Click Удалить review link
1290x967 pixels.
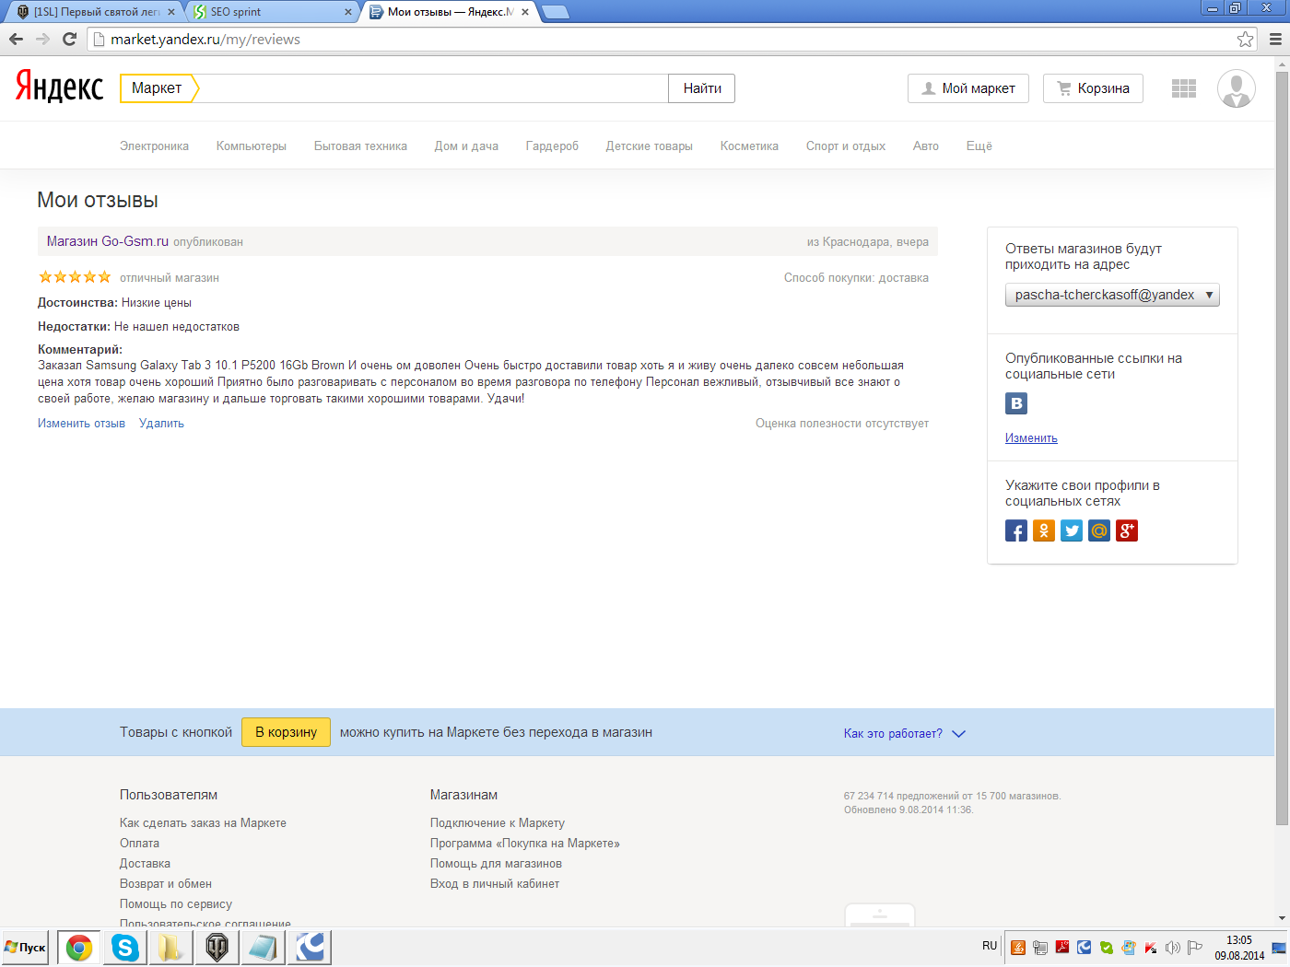[161, 424]
